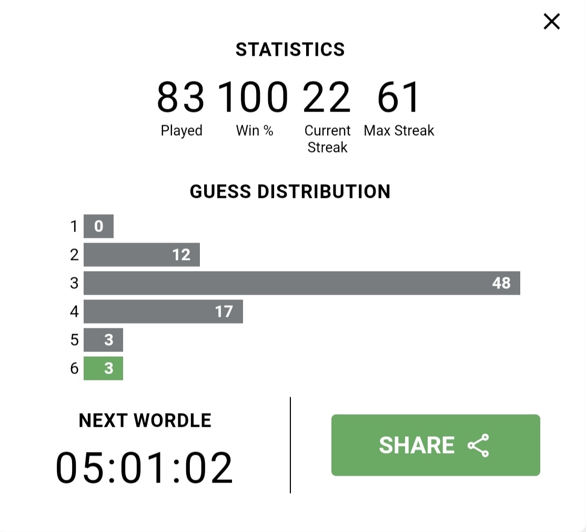The image size is (586, 532).
Task: Select the guess 4 bar showing 17
Action: pos(163,312)
